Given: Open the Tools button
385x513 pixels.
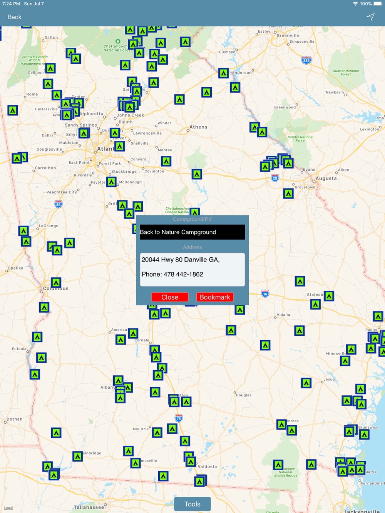Looking at the screenshot, I should (x=192, y=504).
